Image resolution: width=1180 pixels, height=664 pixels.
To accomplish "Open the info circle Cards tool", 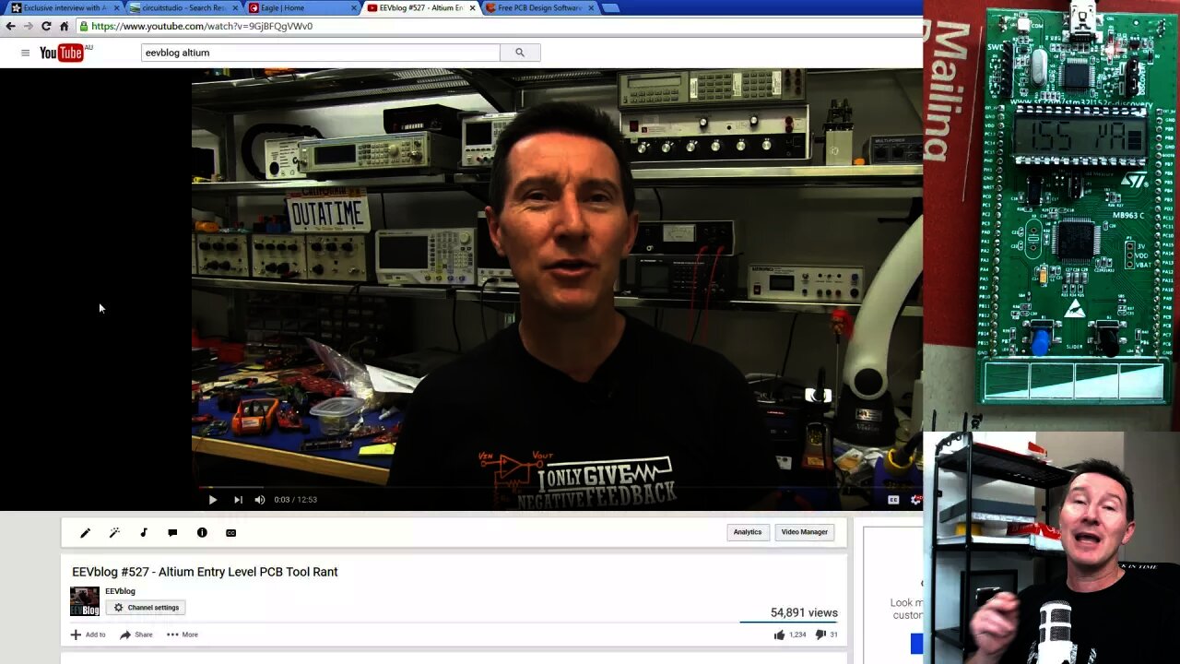I will click(x=202, y=532).
